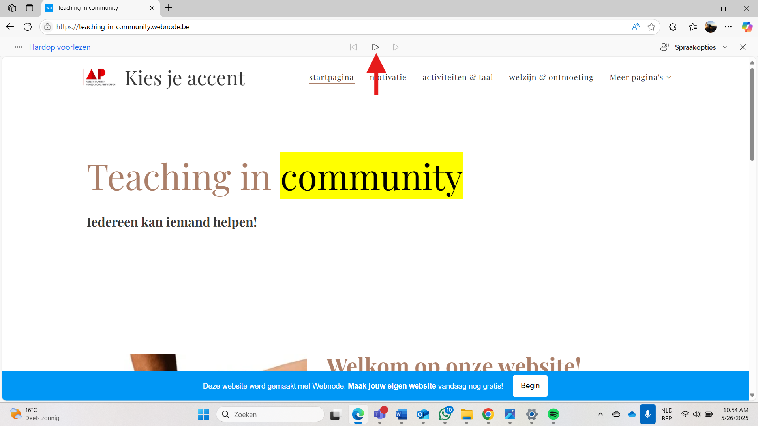Click the Kies je accent site title

tap(185, 78)
